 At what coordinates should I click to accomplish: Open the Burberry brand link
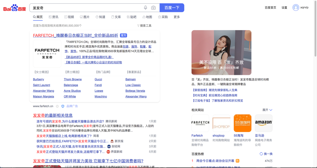coord(38,79)
